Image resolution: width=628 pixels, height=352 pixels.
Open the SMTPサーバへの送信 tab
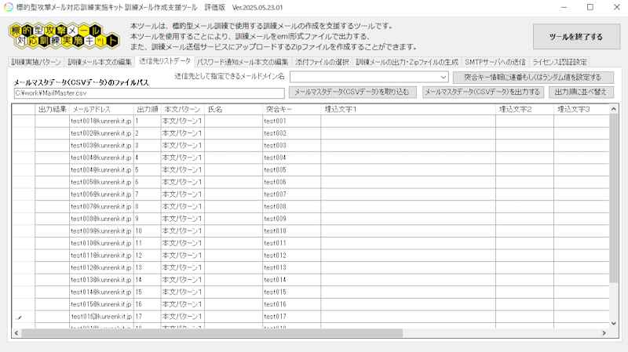495,62
